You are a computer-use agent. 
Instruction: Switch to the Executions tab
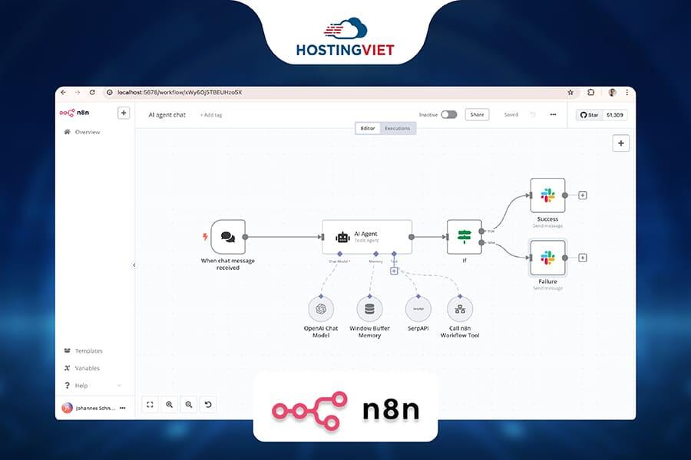pyautogui.click(x=398, y=128)
